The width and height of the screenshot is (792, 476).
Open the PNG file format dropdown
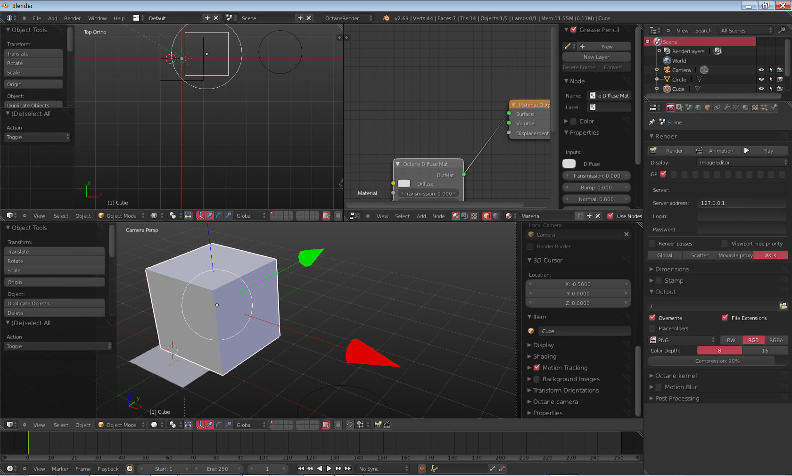(x=683, y=340)
